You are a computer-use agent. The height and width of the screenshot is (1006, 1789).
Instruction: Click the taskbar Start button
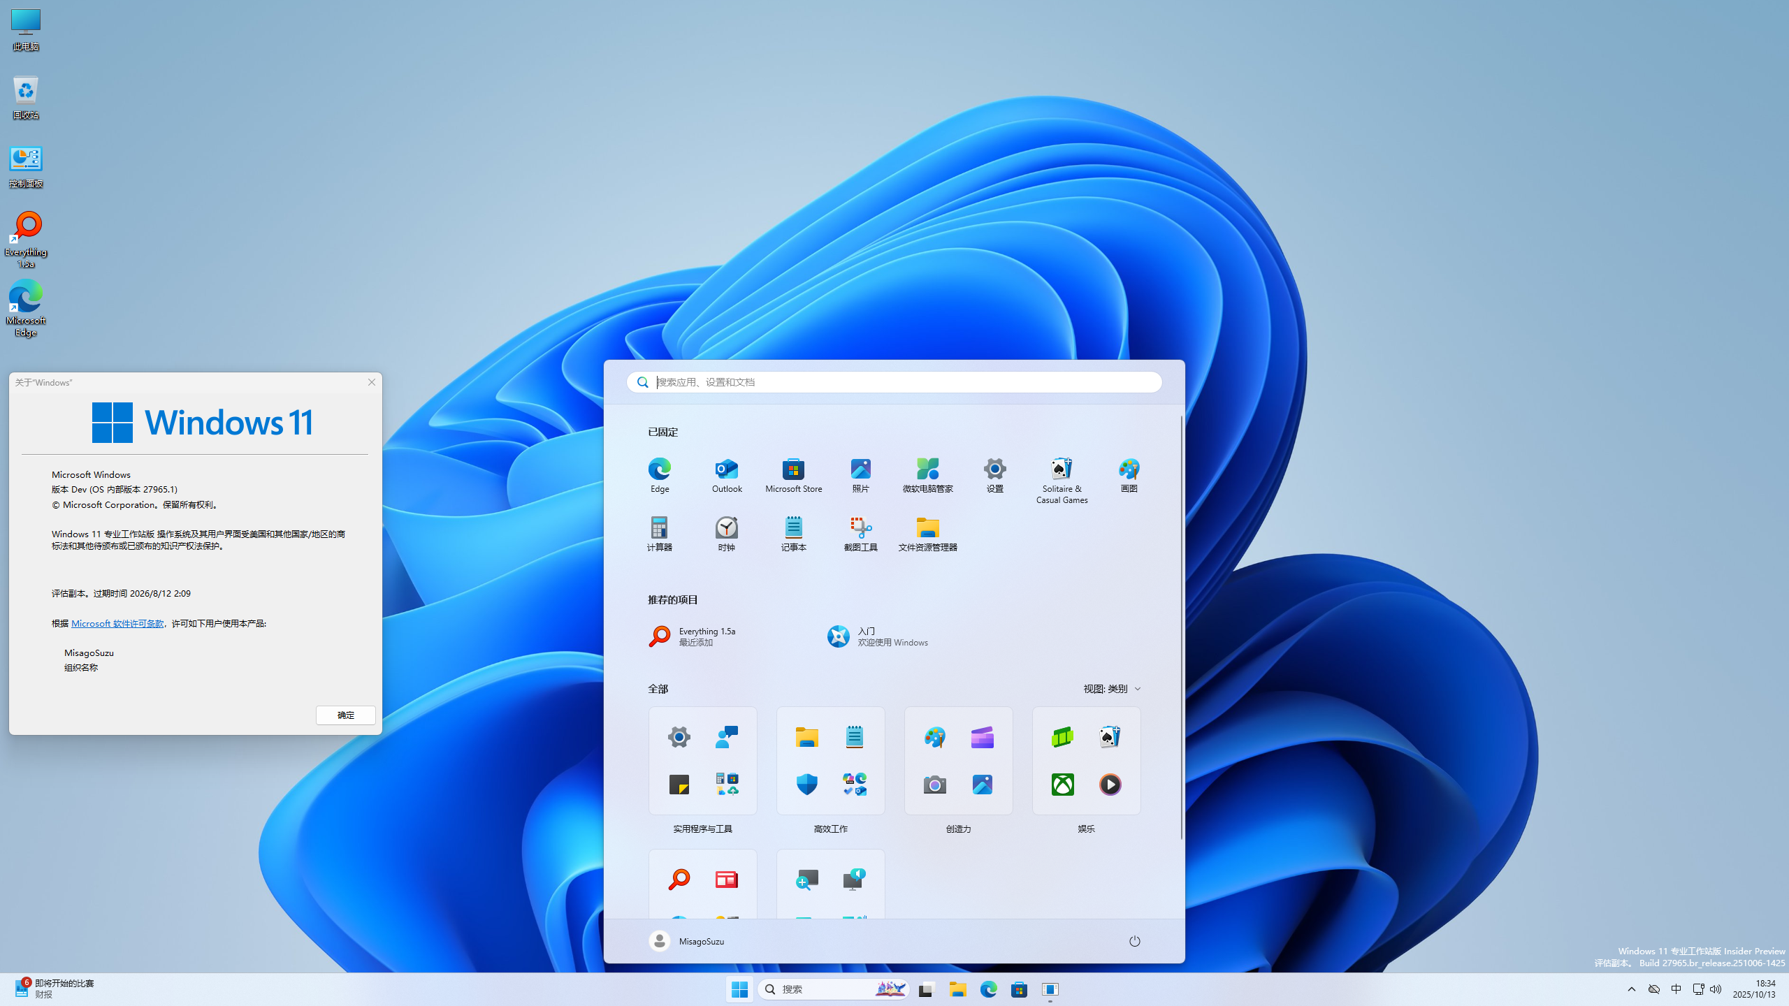(x=739, y=989)
